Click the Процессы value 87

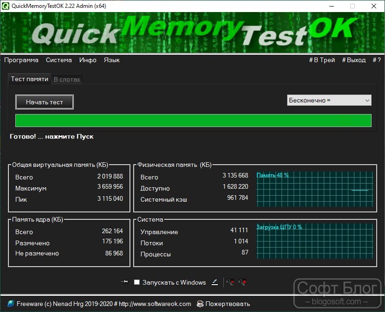(245, 252)
